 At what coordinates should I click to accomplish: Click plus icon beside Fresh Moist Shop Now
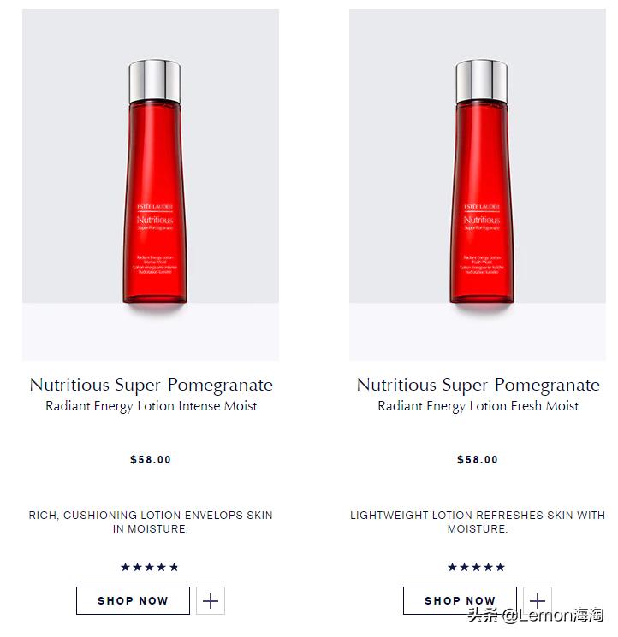[x=537, y=600]
